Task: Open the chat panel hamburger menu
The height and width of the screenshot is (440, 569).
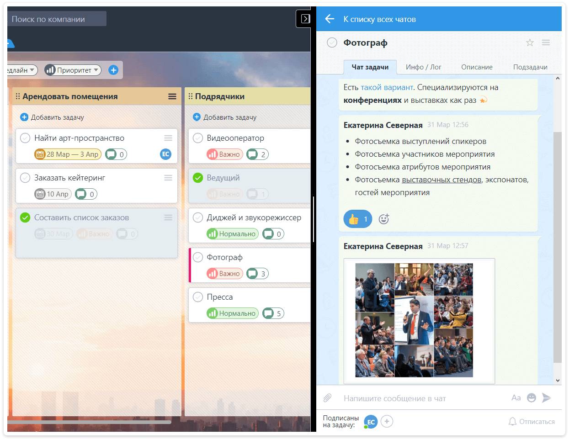Action: point(546,42)
